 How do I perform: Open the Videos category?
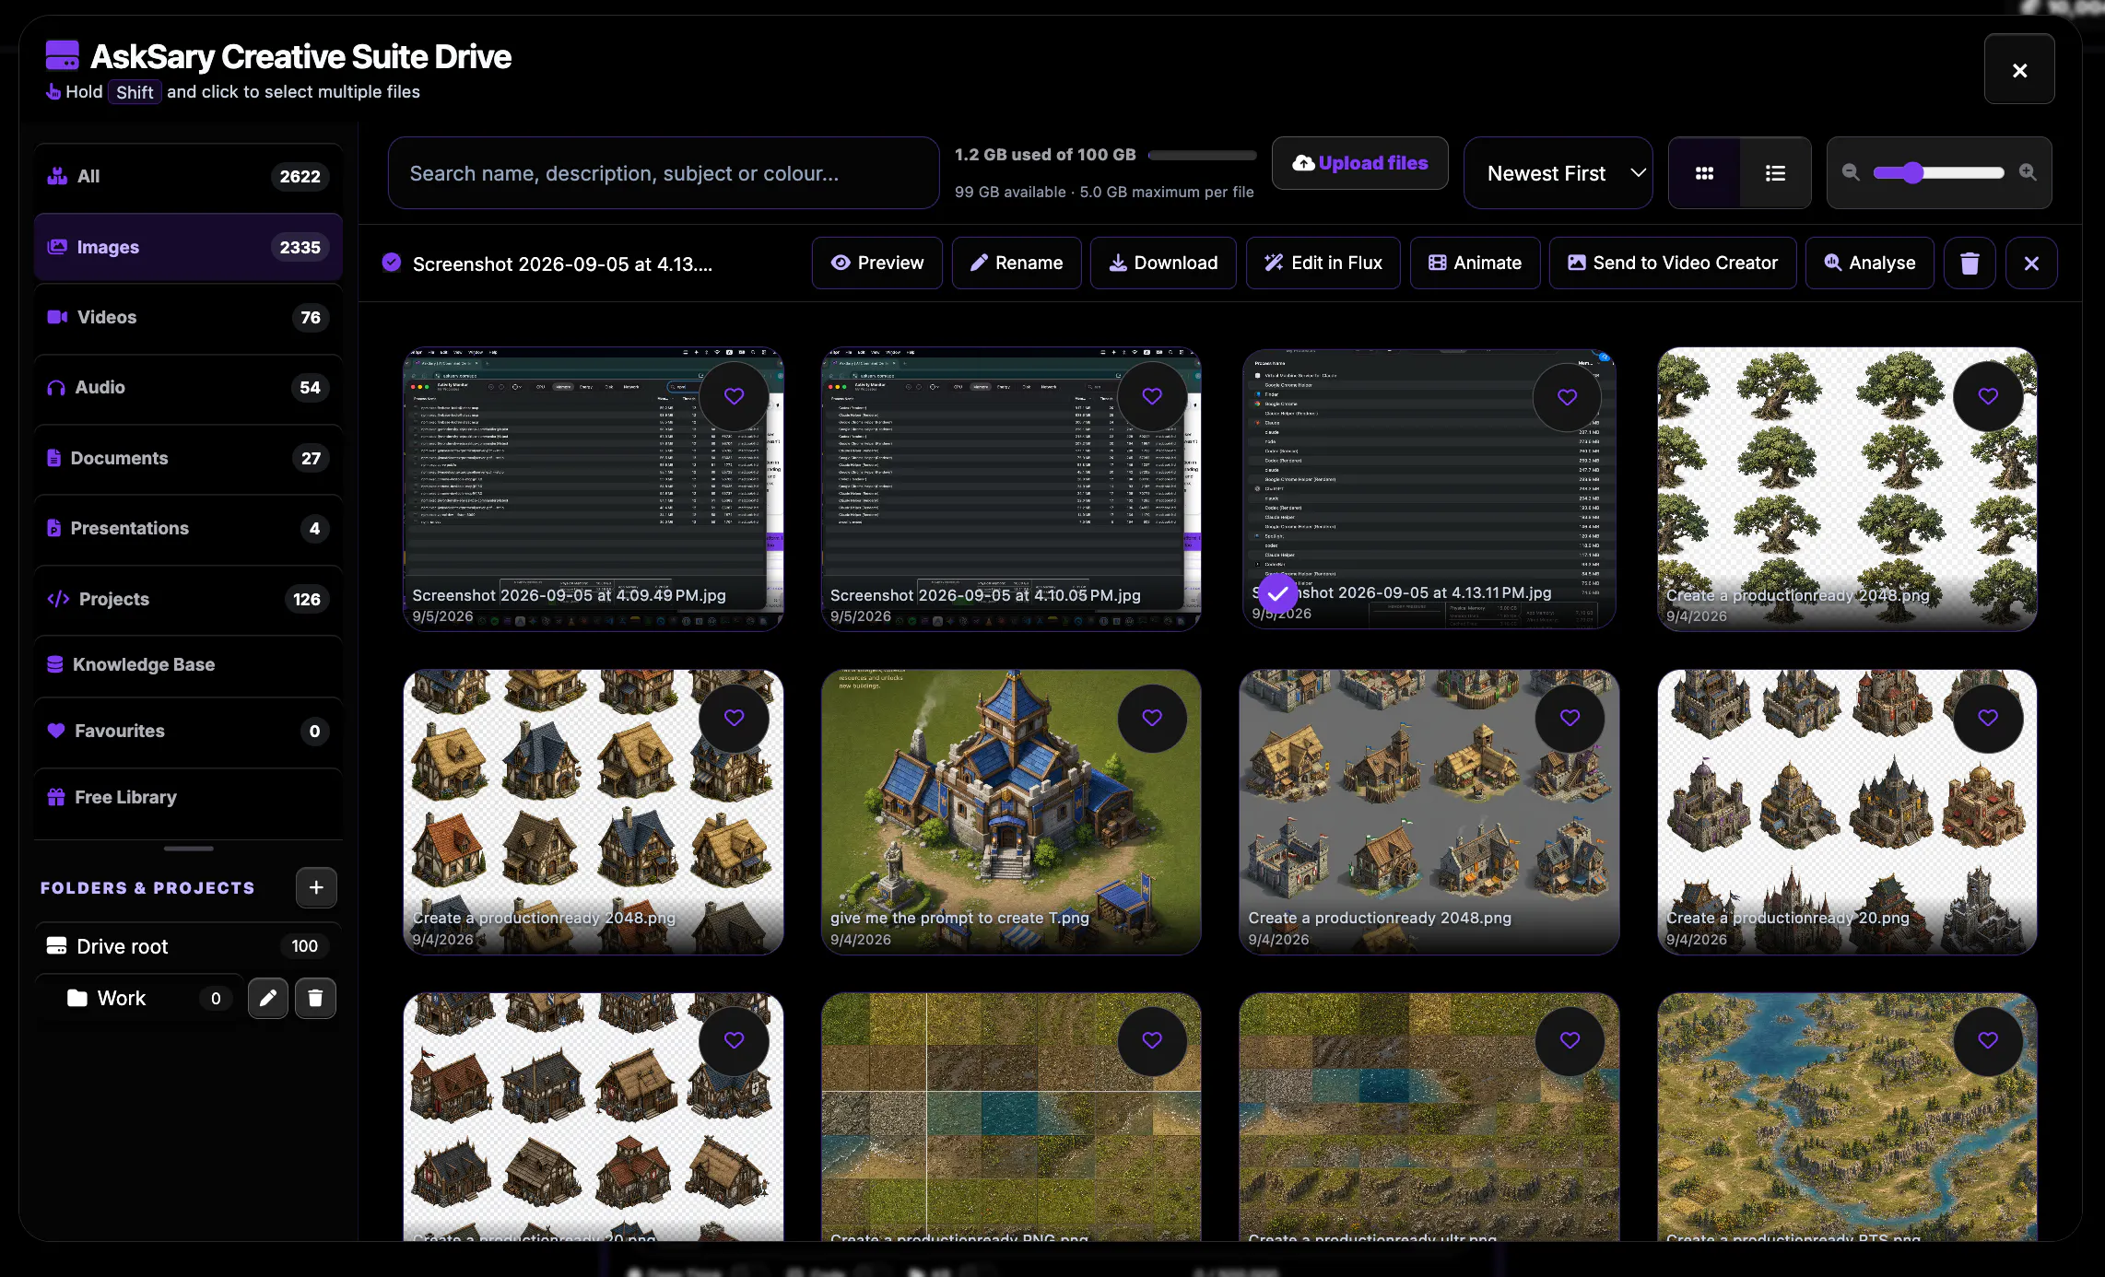click(188, 317)
